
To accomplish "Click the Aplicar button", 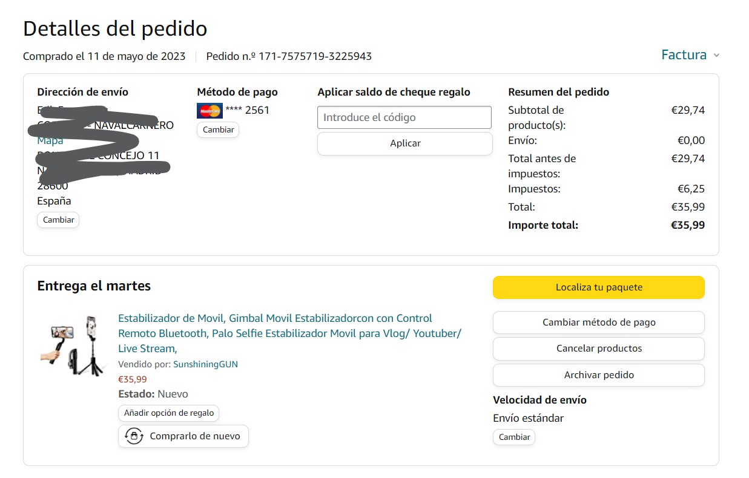I will click(404, 143).
